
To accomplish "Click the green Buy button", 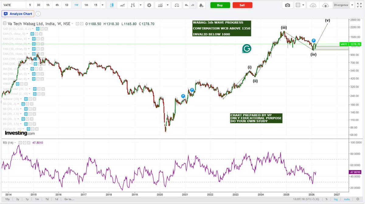I will pos(220,5).
